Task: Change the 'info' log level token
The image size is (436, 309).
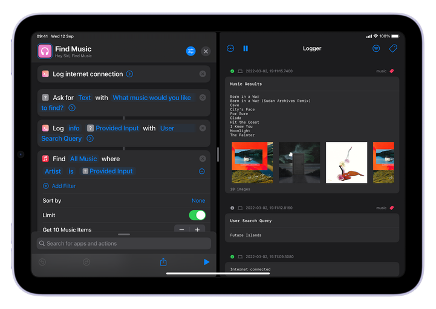Action: pos(74,129)
